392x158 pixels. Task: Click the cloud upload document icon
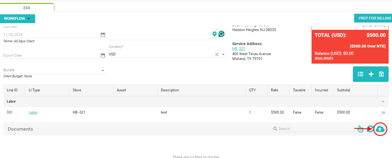click(380, 129)
